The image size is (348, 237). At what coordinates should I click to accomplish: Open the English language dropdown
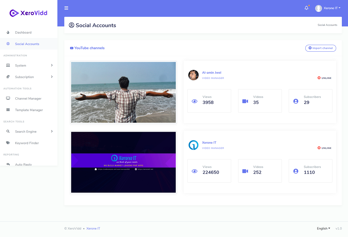323,229
